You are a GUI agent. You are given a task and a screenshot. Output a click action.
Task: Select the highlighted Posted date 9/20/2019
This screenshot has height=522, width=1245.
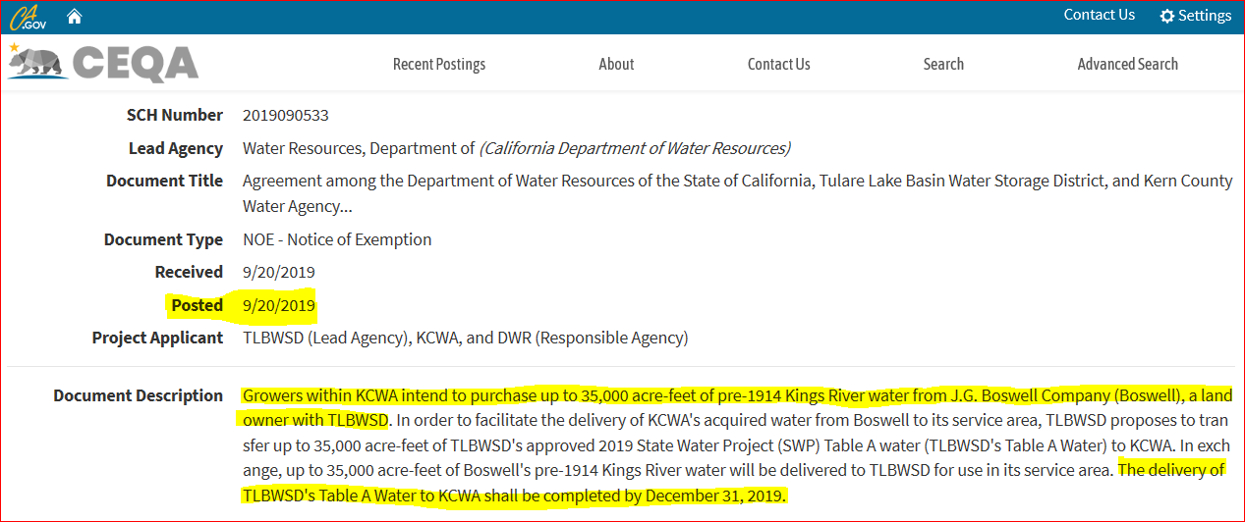tap(279, 305)
